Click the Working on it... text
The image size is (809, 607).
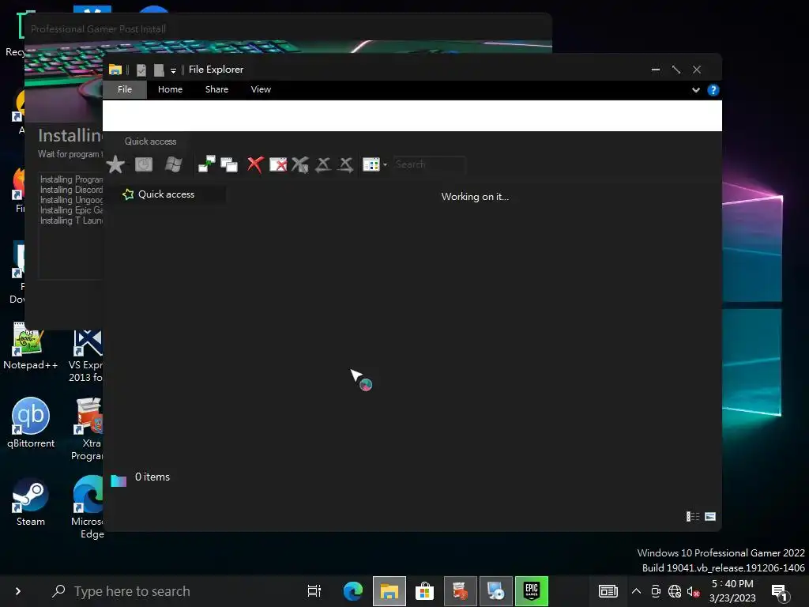[x=475, y=197]
